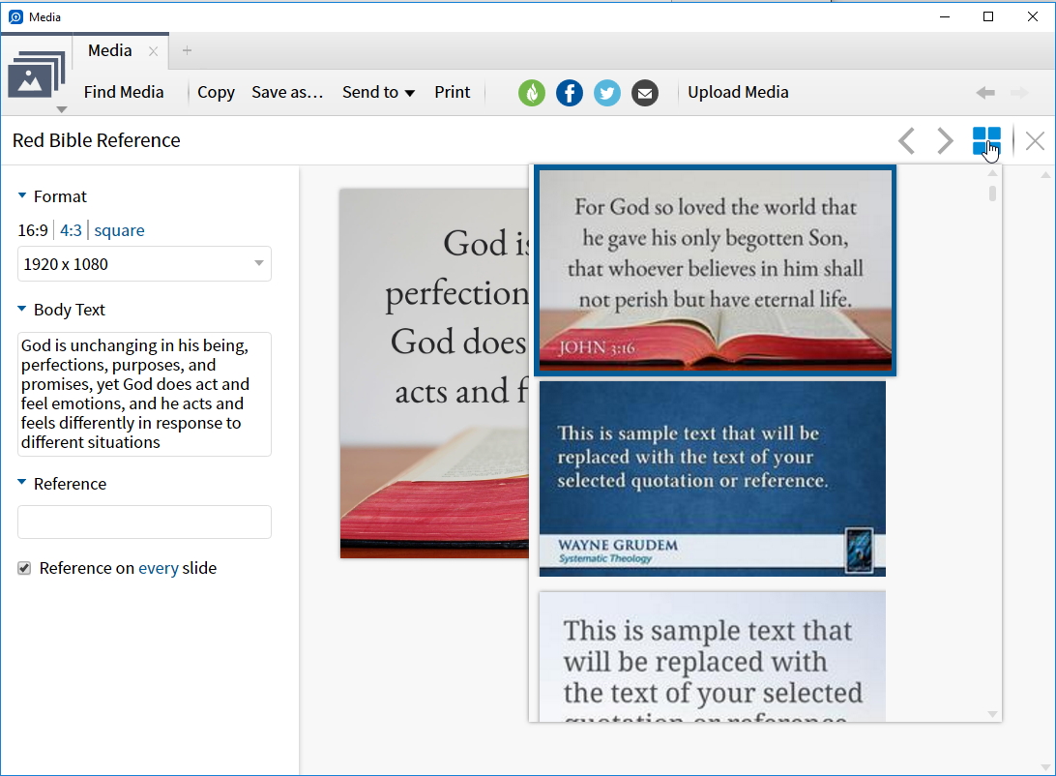Viewport: 1056px width, 776px height.
Task: Open the 1920 x 1080 resolution dropdown
Action: coord(144,263)
